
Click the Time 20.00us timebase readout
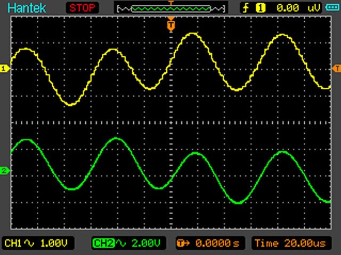coord(290,243)
